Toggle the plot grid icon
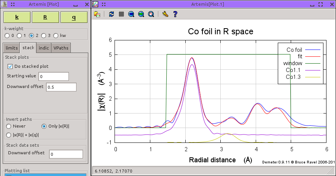The height and width of the screenshot is (176, 336). [x=121, y=14]
